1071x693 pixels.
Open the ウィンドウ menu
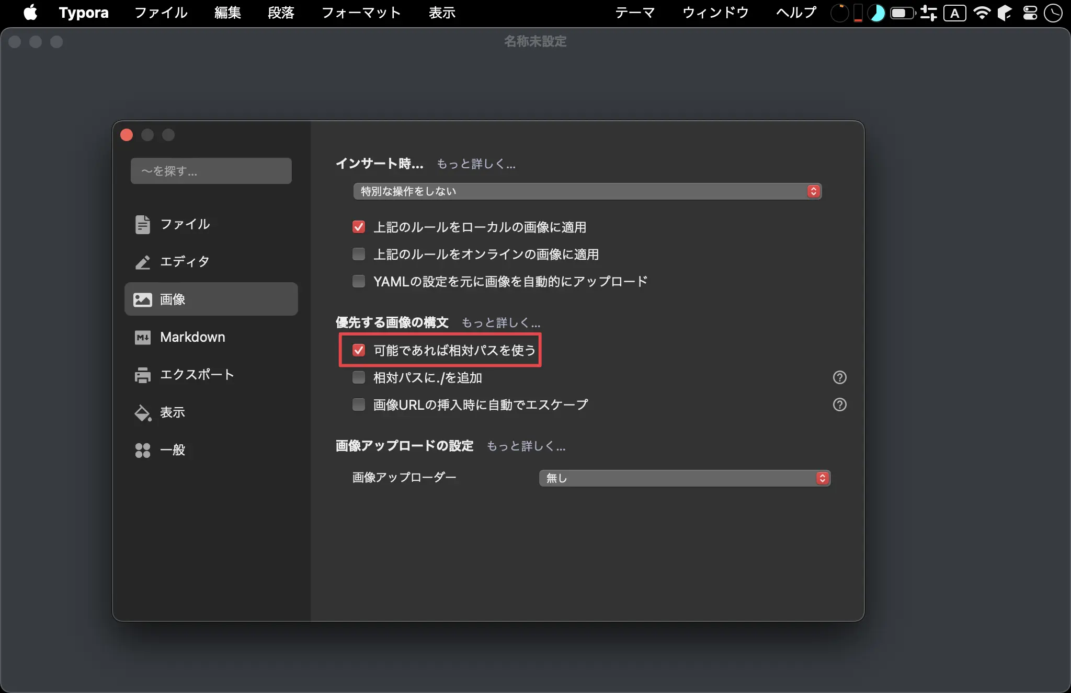(x=715, y=13)
